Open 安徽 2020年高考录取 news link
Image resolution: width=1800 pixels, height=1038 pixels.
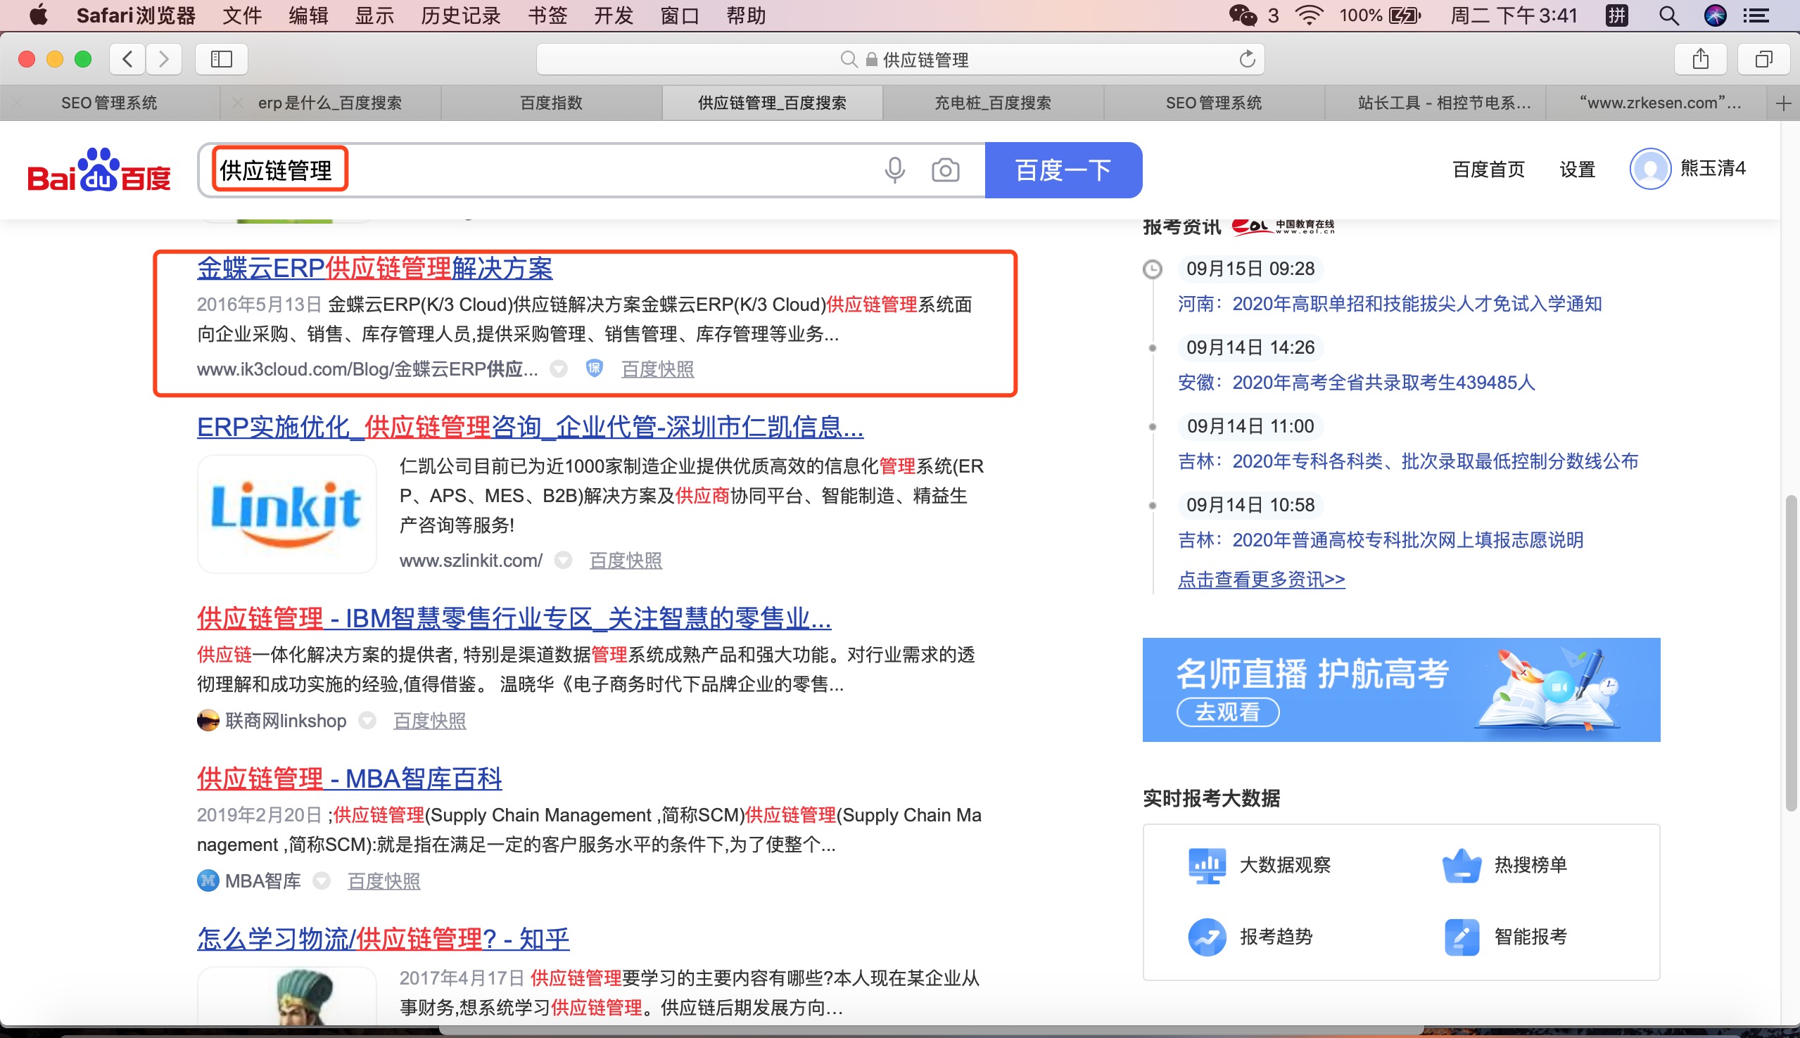1356,383
